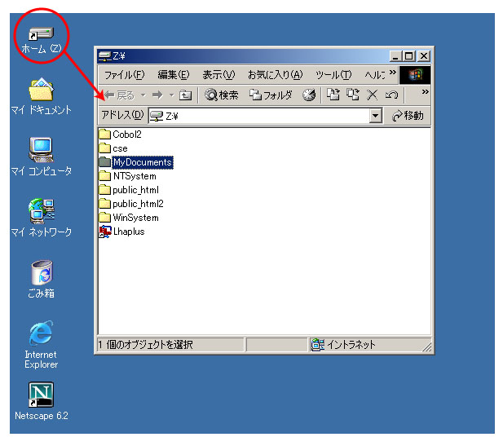Select the マイ ネットワーク desktop icon

[x=42, y=218]
